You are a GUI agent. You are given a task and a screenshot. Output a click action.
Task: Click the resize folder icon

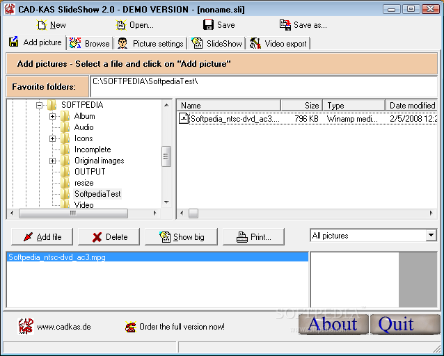click(x=65, y=183)
